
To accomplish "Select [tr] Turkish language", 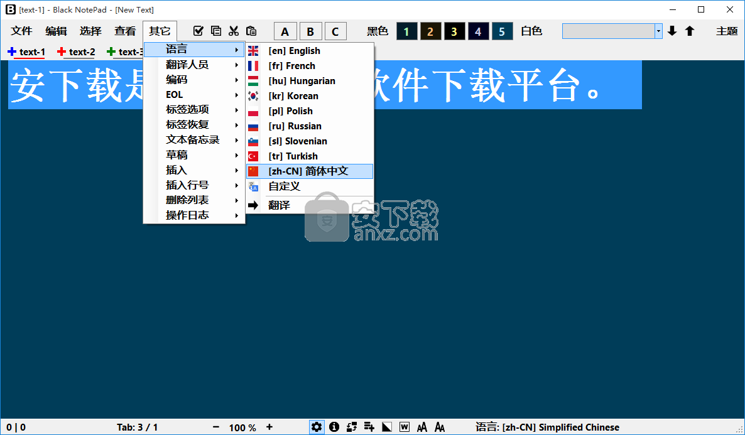I will pos(309,156).
